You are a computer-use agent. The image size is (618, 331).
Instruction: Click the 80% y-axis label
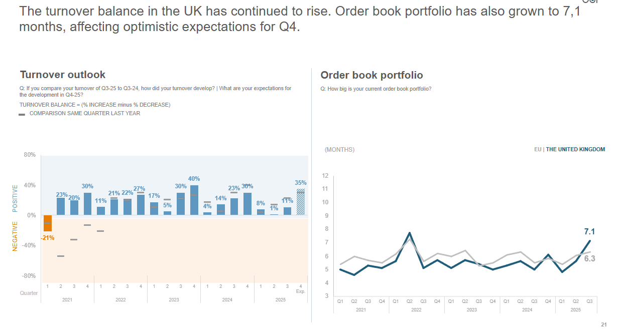coord(30,155)
